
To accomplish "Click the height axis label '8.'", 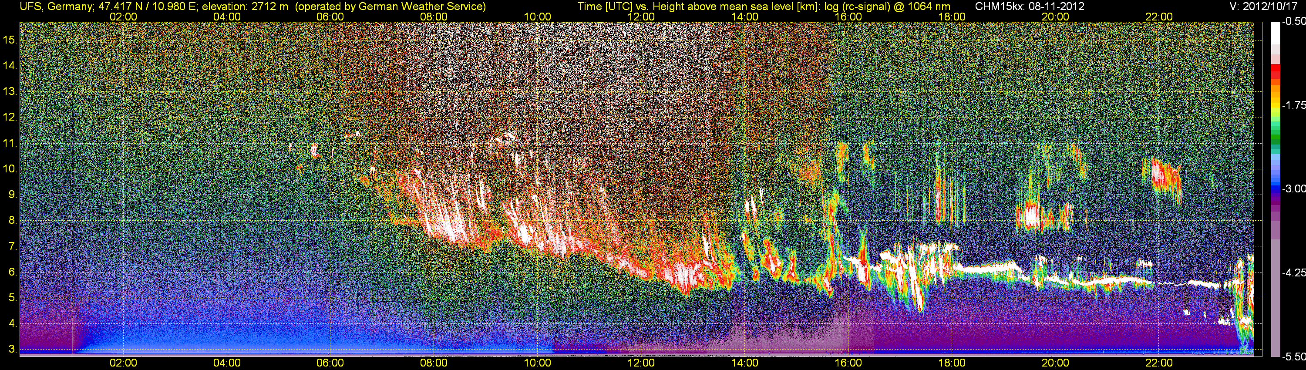I will pos(13,221).
